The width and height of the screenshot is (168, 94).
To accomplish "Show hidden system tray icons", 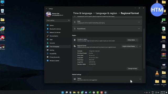I will 145,92.
